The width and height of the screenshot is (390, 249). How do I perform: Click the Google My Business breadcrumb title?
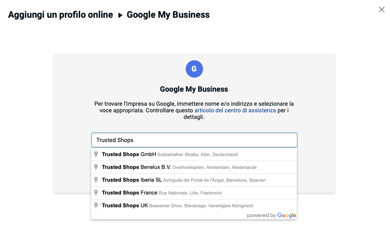168,15
